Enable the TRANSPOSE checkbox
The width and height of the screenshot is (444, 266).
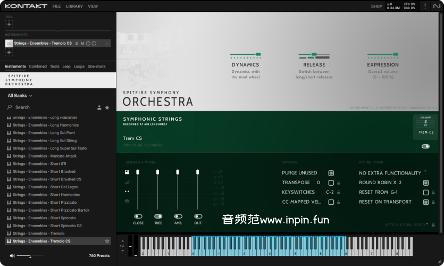331,182
